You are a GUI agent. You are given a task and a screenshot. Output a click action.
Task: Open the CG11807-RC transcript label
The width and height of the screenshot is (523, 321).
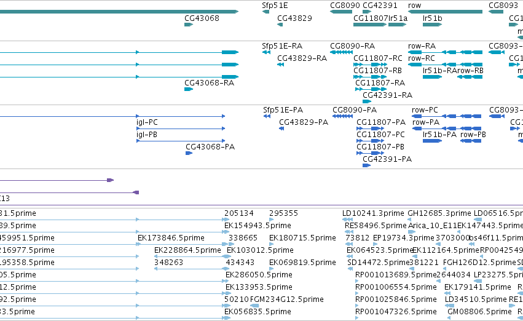click(377, 58)
